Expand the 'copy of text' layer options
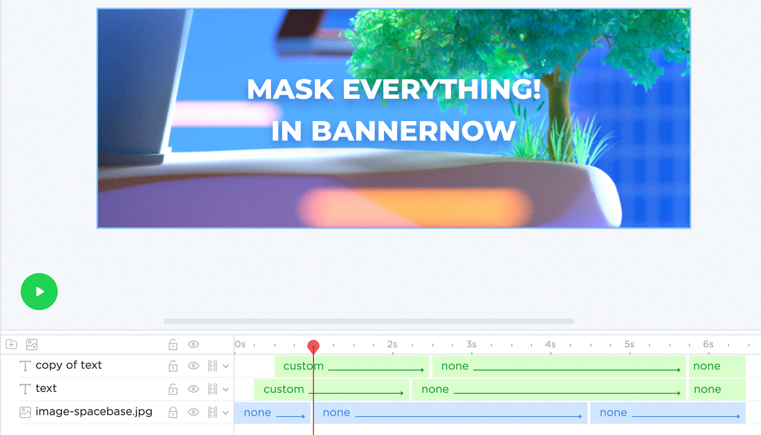Screen dimensions: 761x435 point(226,366)
